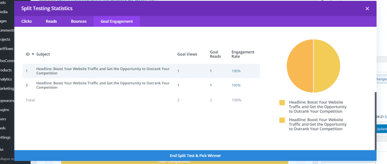Screen dimensions: 387x164
Task: Open Marketing in WordPress sidebar
Action: (x=7, y=89)
